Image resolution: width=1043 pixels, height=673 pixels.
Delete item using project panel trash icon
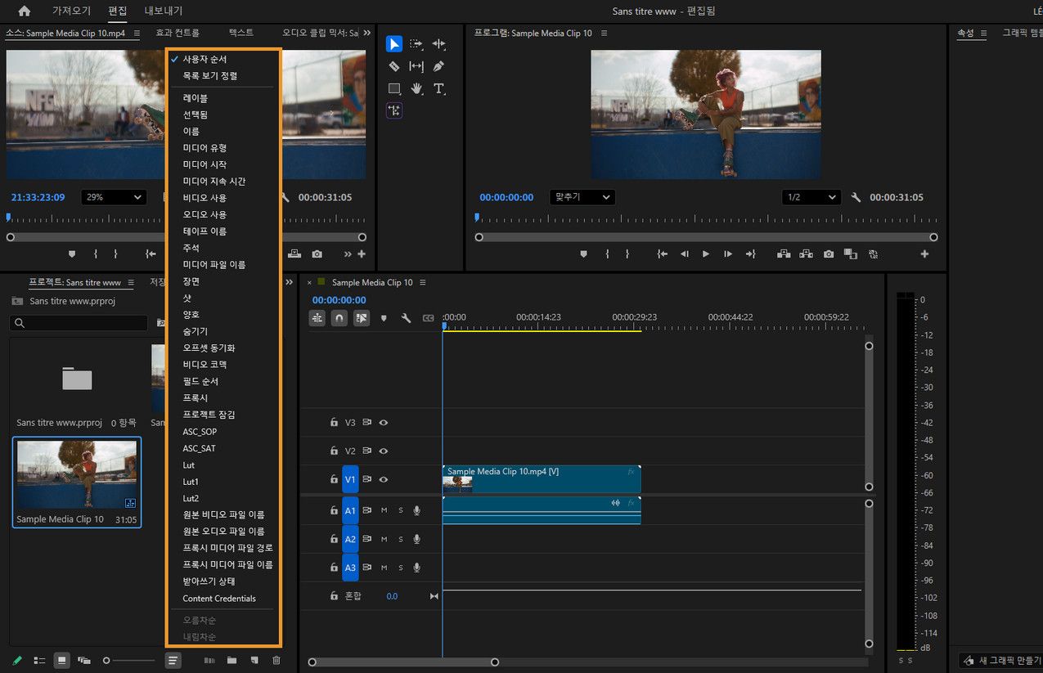(x=276, y=660)
